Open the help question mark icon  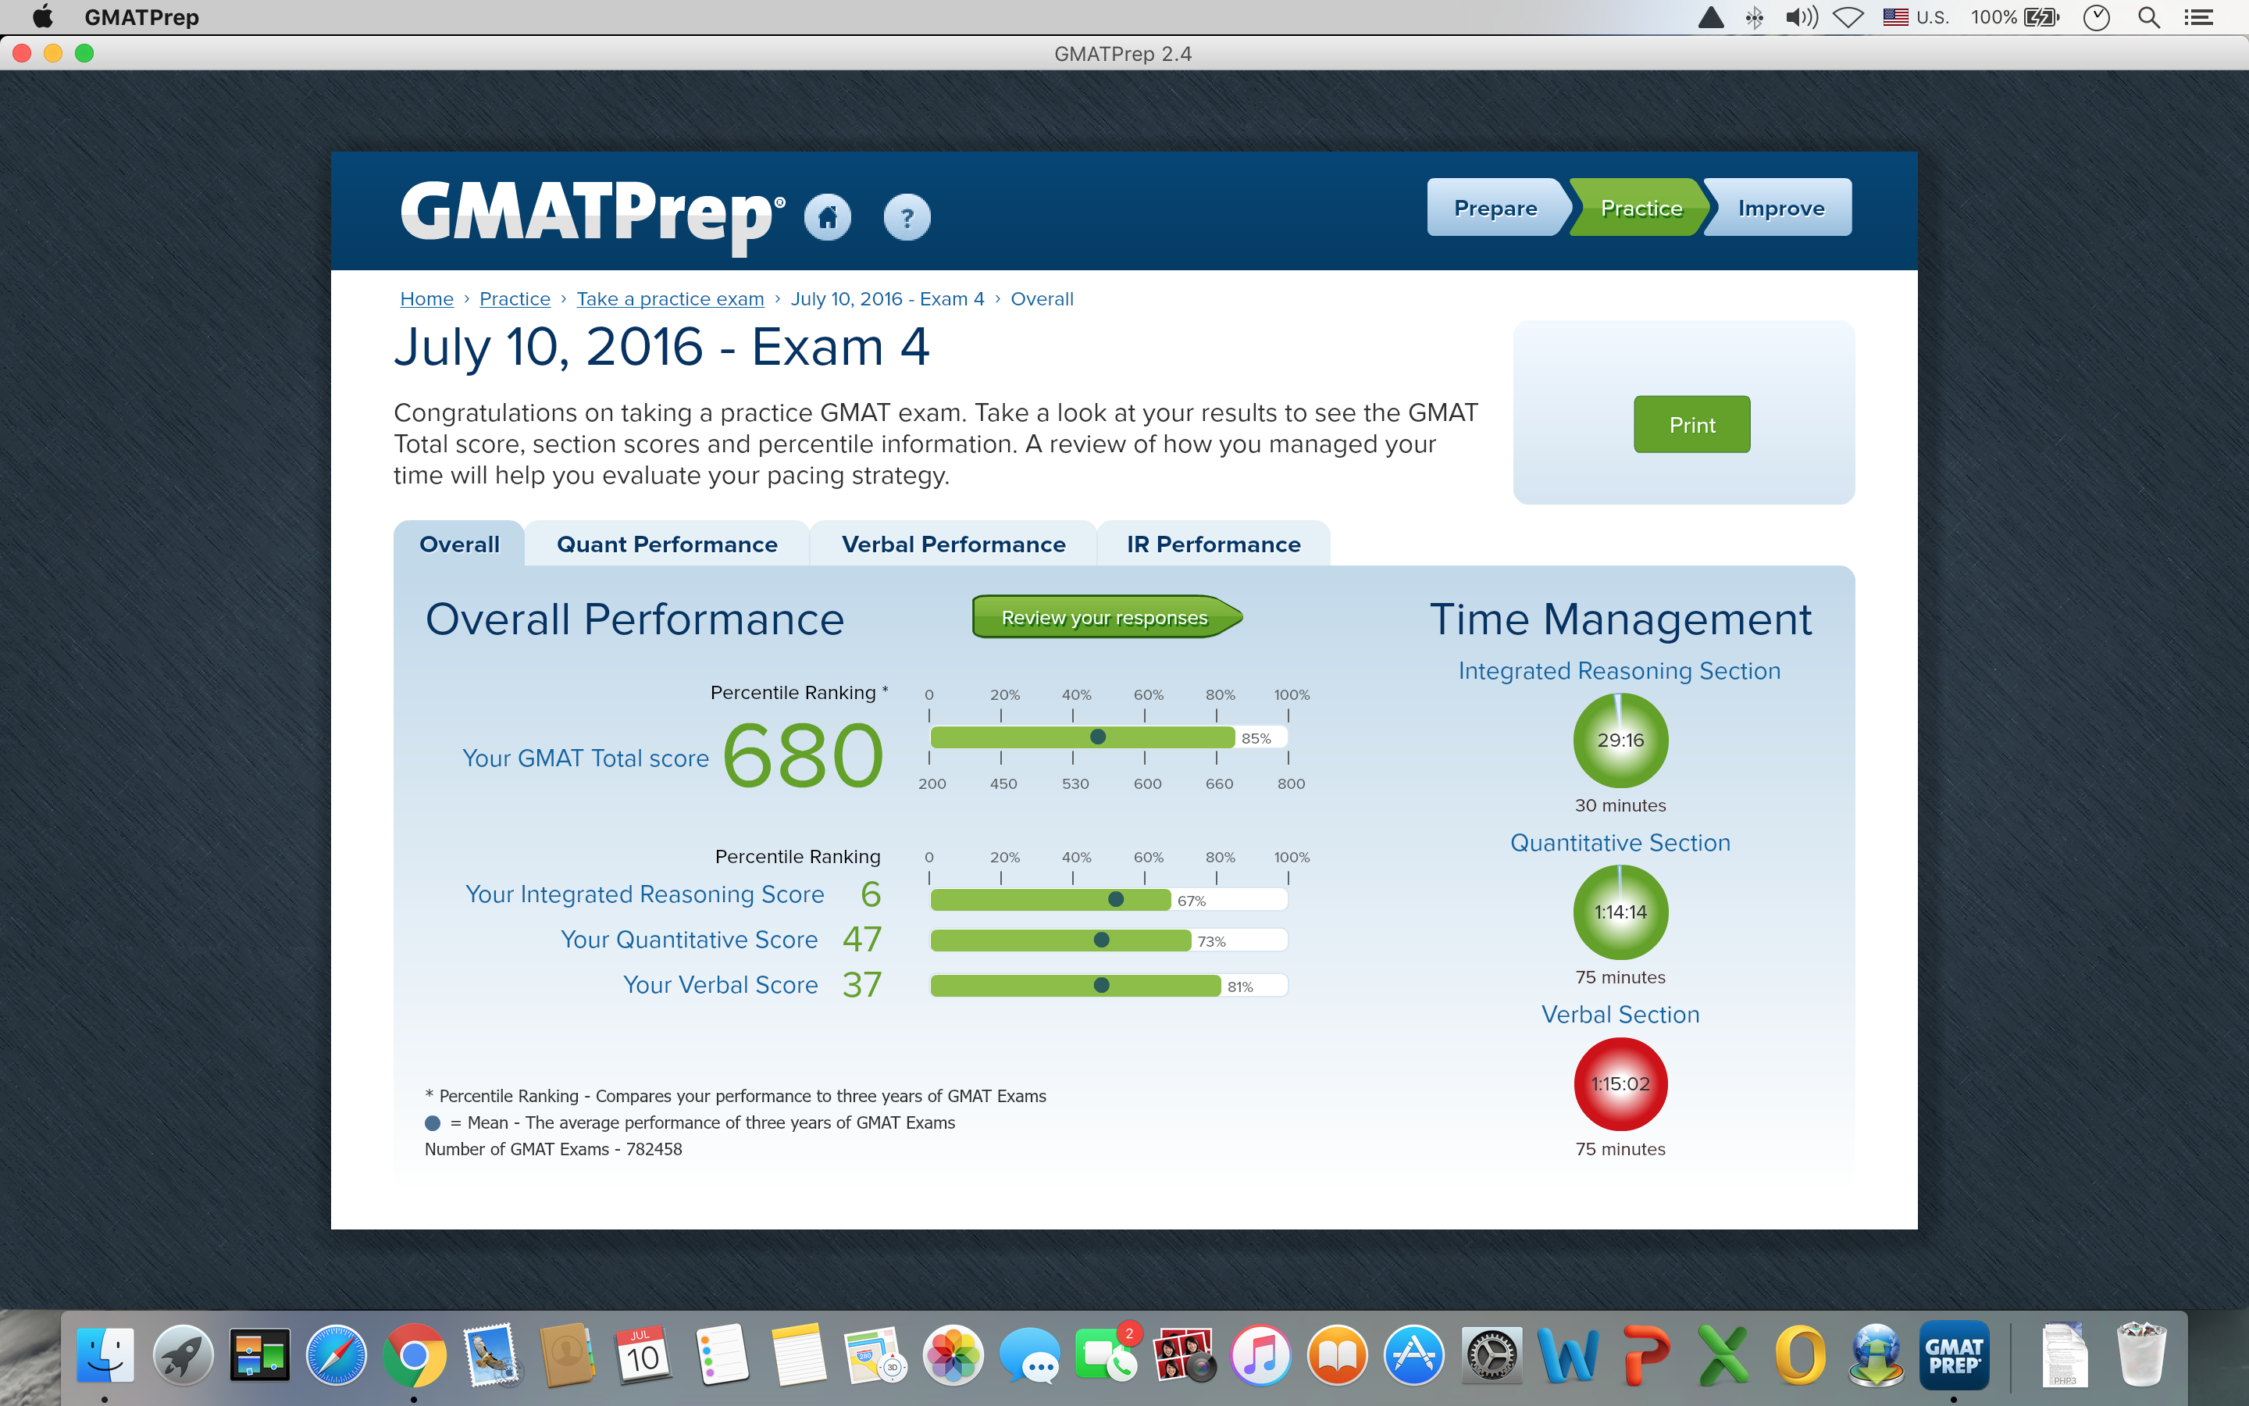(906, 216)
